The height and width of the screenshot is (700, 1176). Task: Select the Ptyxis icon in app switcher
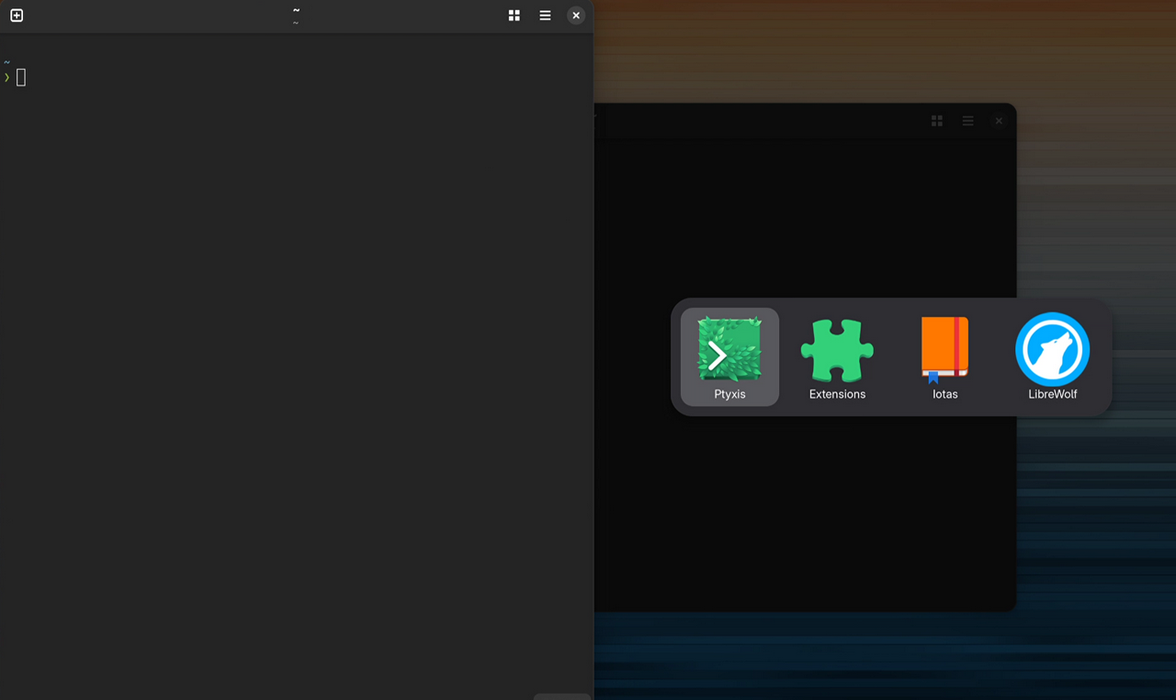(729, 349)
